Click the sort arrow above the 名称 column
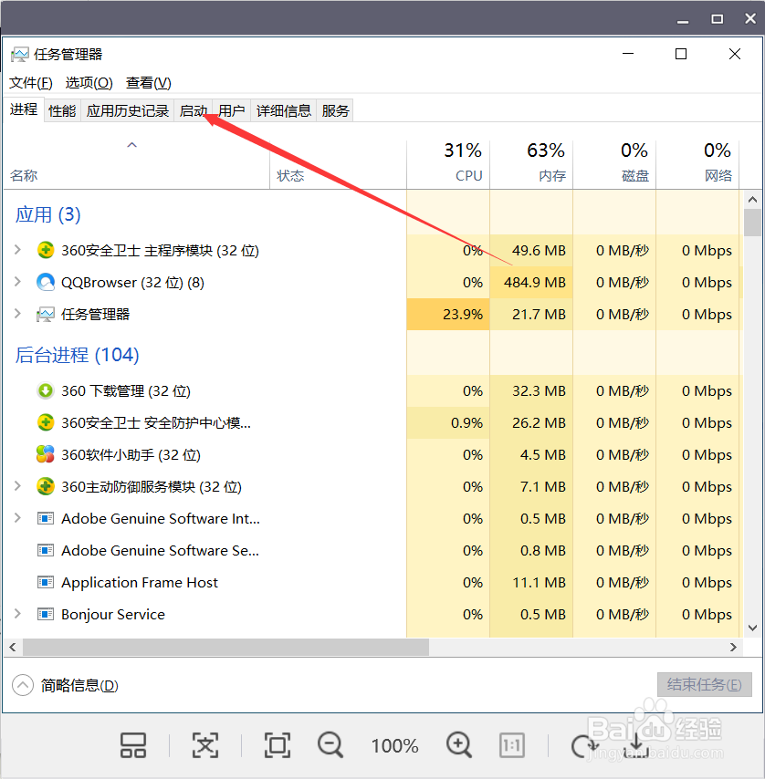 (x=131, y=145)
